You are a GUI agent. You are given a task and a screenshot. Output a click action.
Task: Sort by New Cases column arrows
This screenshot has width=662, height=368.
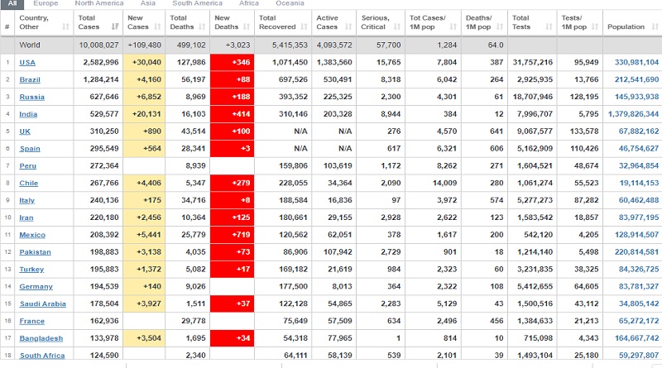pyautogui.click(x=157, y=26)
